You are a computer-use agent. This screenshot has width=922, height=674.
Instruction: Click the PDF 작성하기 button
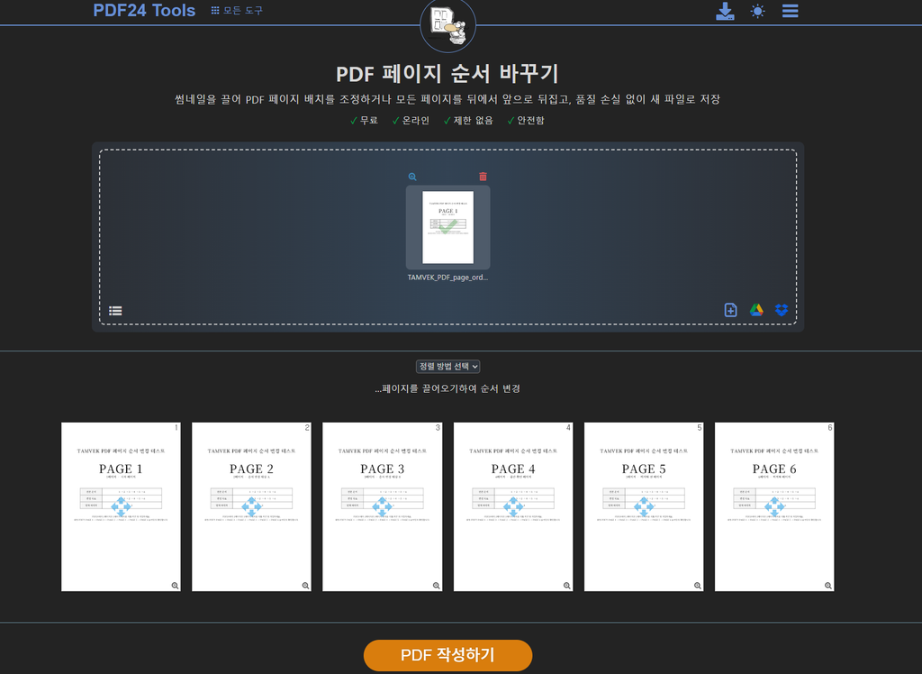448,655
